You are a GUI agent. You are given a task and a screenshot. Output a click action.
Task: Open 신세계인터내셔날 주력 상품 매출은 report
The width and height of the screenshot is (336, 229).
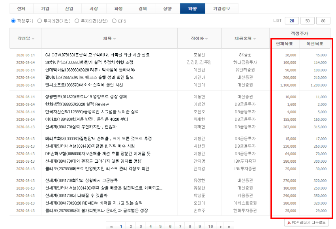coord(104,188)
